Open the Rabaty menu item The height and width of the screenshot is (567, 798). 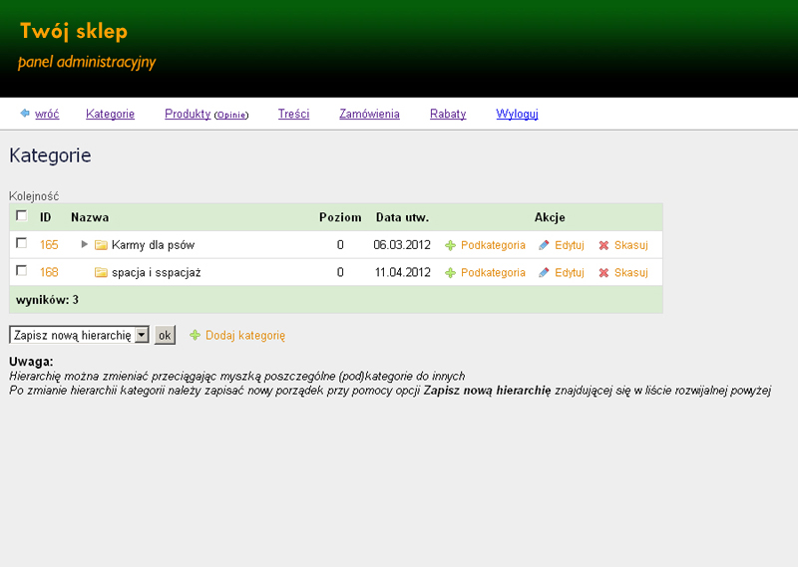click(448, 115)
